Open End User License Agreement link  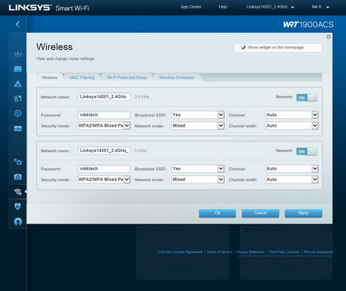[180, 252]
